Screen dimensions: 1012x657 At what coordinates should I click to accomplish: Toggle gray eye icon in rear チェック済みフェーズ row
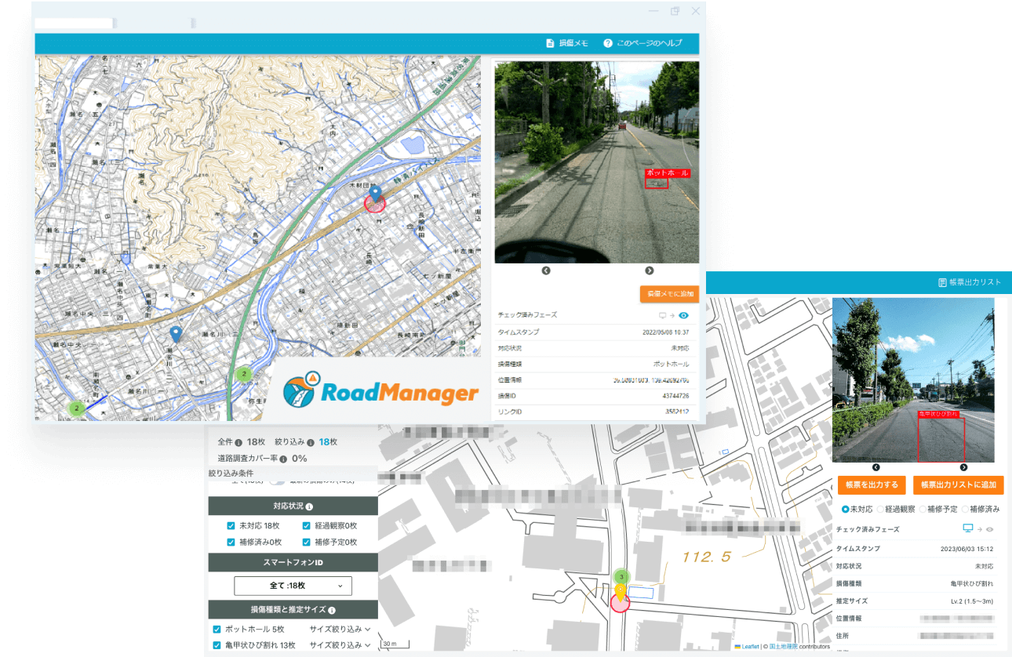coord(990,529)
